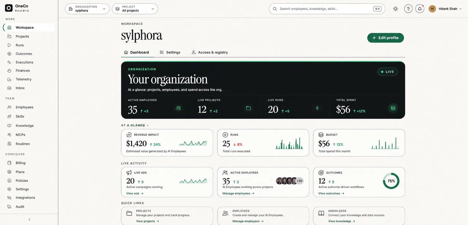This screenshot has height=225, width=468.
Task: Open Workspace in the sidebar
Action: pyautogui.click(x=29, y=28)
